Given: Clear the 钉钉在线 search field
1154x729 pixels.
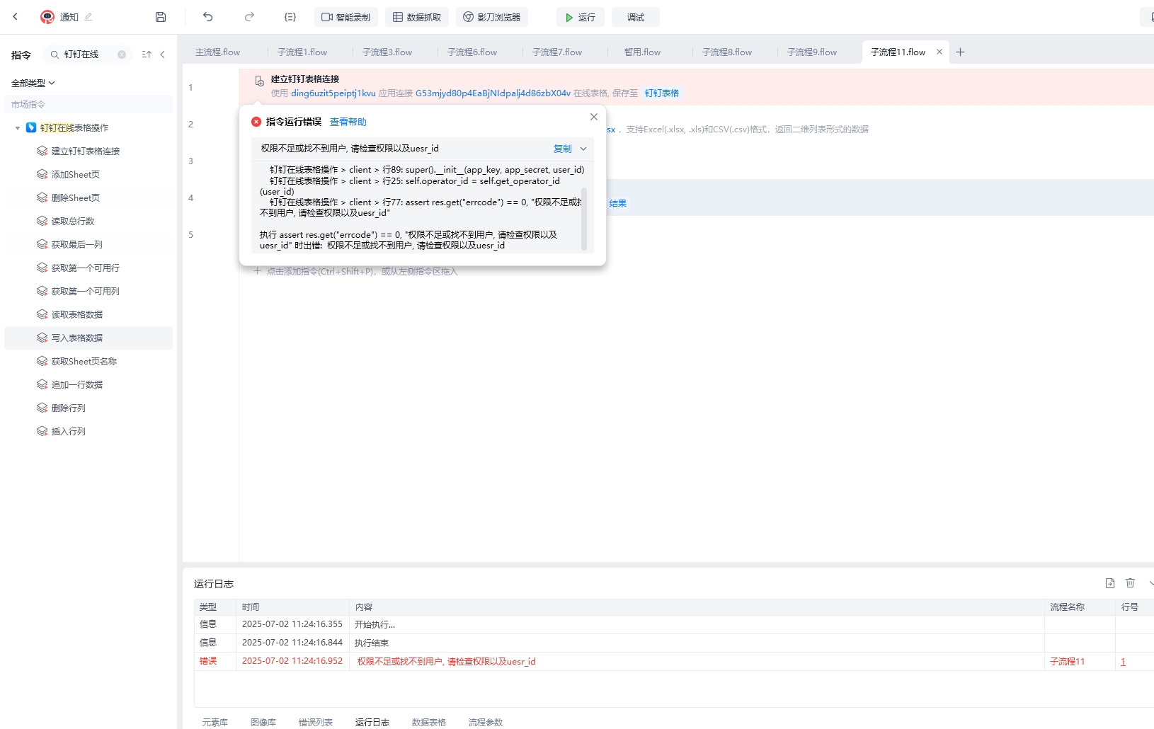Looking at the screenshot, I should click(x=122, y=54).
